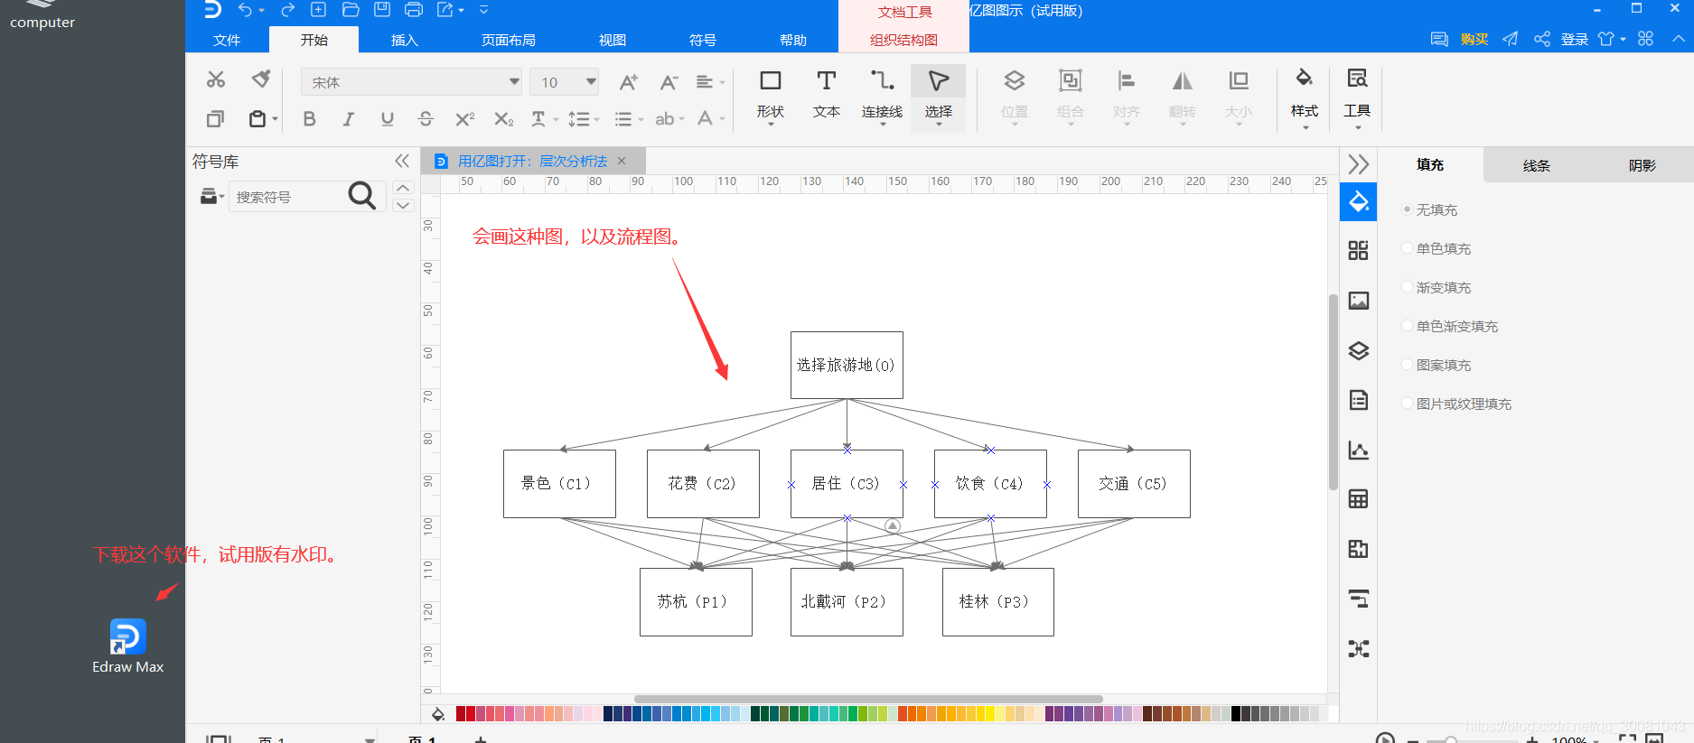Select 图片或纹理填充 option
The width and height of the screenshot is (1694, 743).
point(1456,404)
